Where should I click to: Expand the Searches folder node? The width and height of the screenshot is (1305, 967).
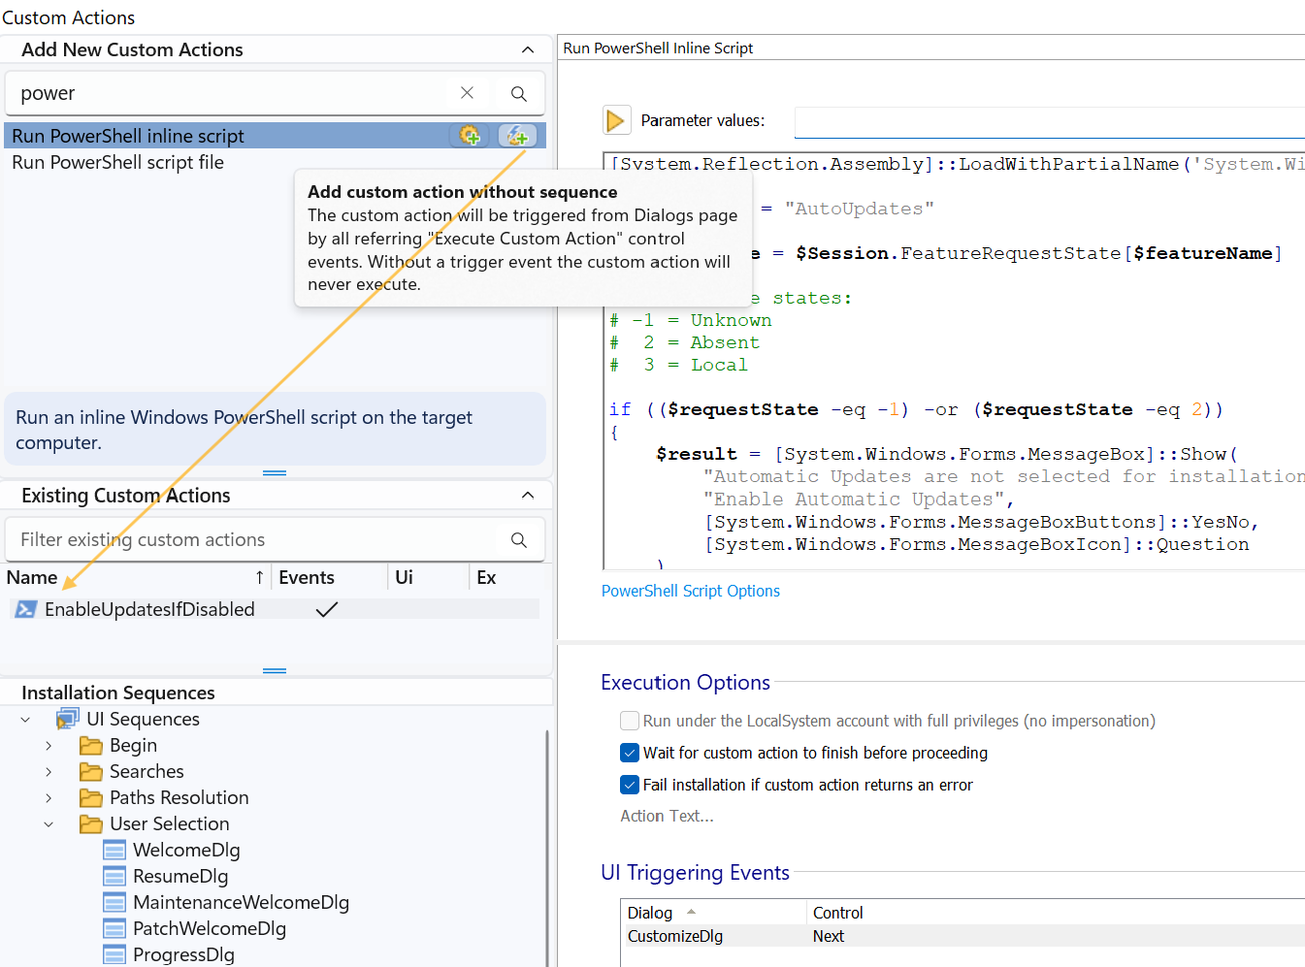point(49,772)
